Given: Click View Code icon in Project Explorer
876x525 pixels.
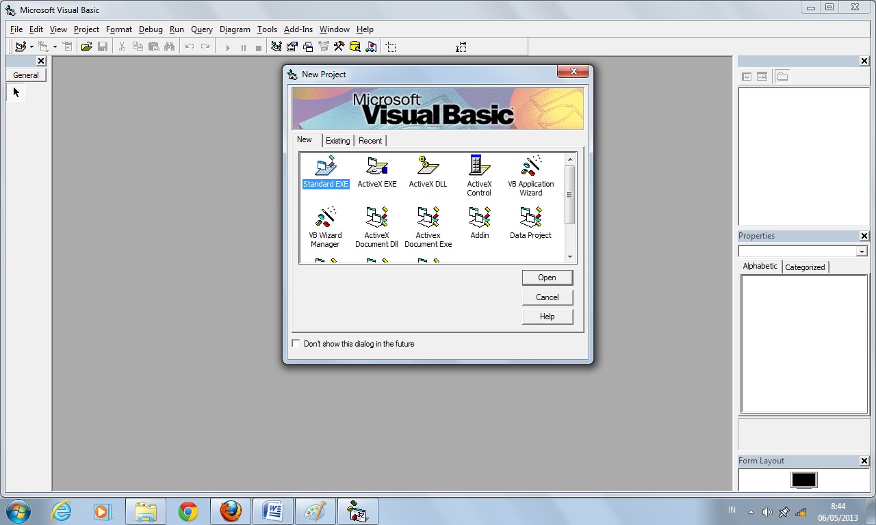Looking at the screenshot, I should point(747,77).
